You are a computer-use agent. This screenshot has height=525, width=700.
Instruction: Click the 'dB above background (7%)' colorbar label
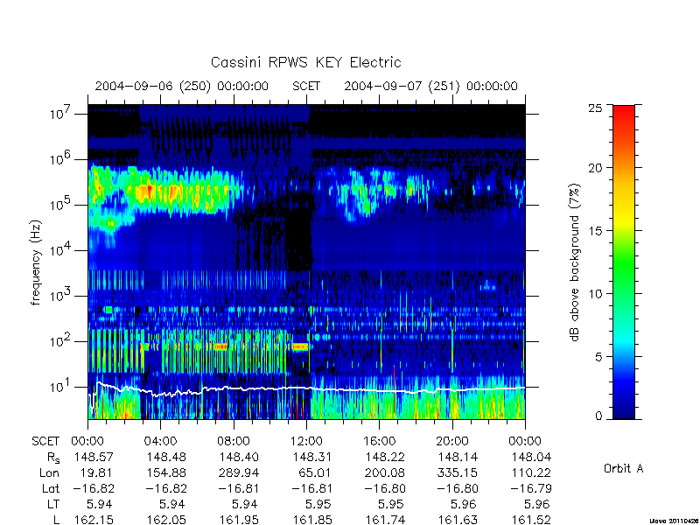(575, 263)
